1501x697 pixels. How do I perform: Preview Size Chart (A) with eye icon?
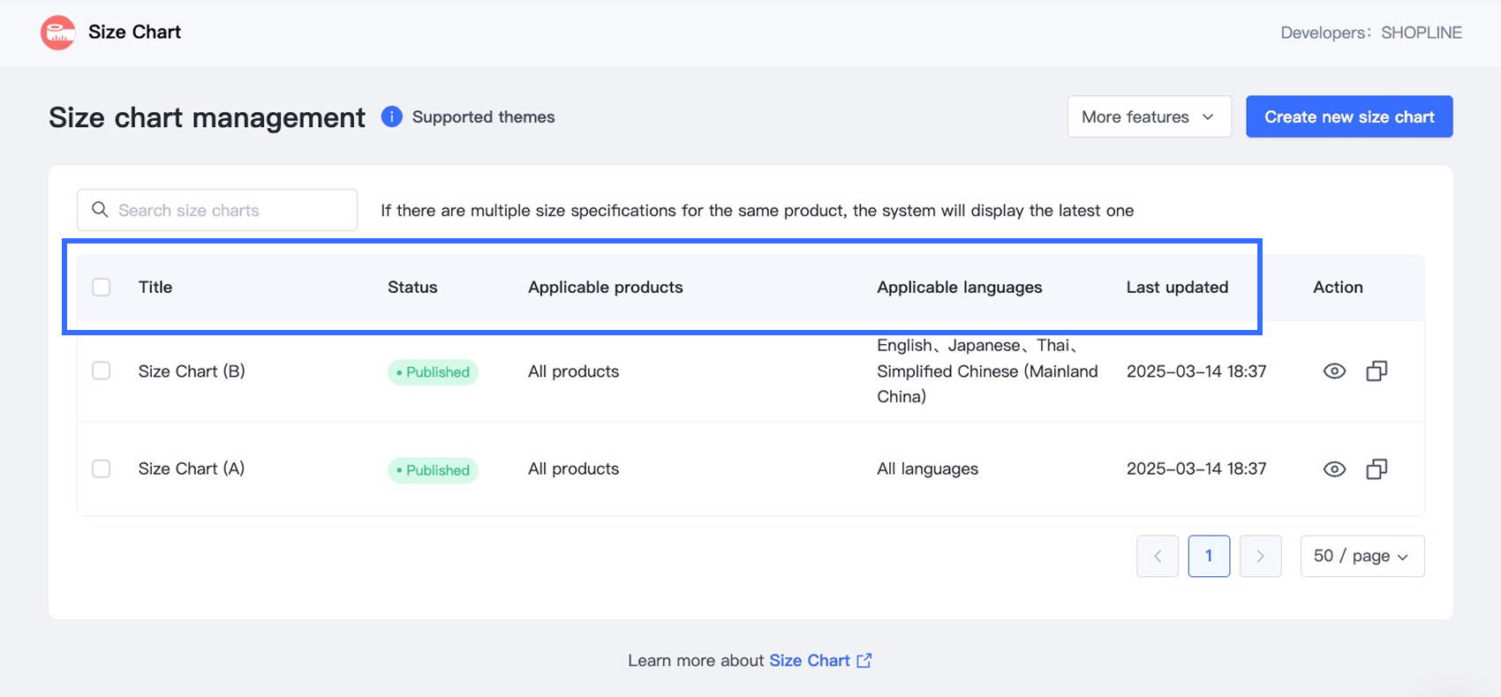(x=1334, y=469)
